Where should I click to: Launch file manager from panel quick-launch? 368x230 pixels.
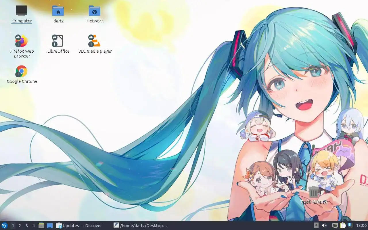41,225
